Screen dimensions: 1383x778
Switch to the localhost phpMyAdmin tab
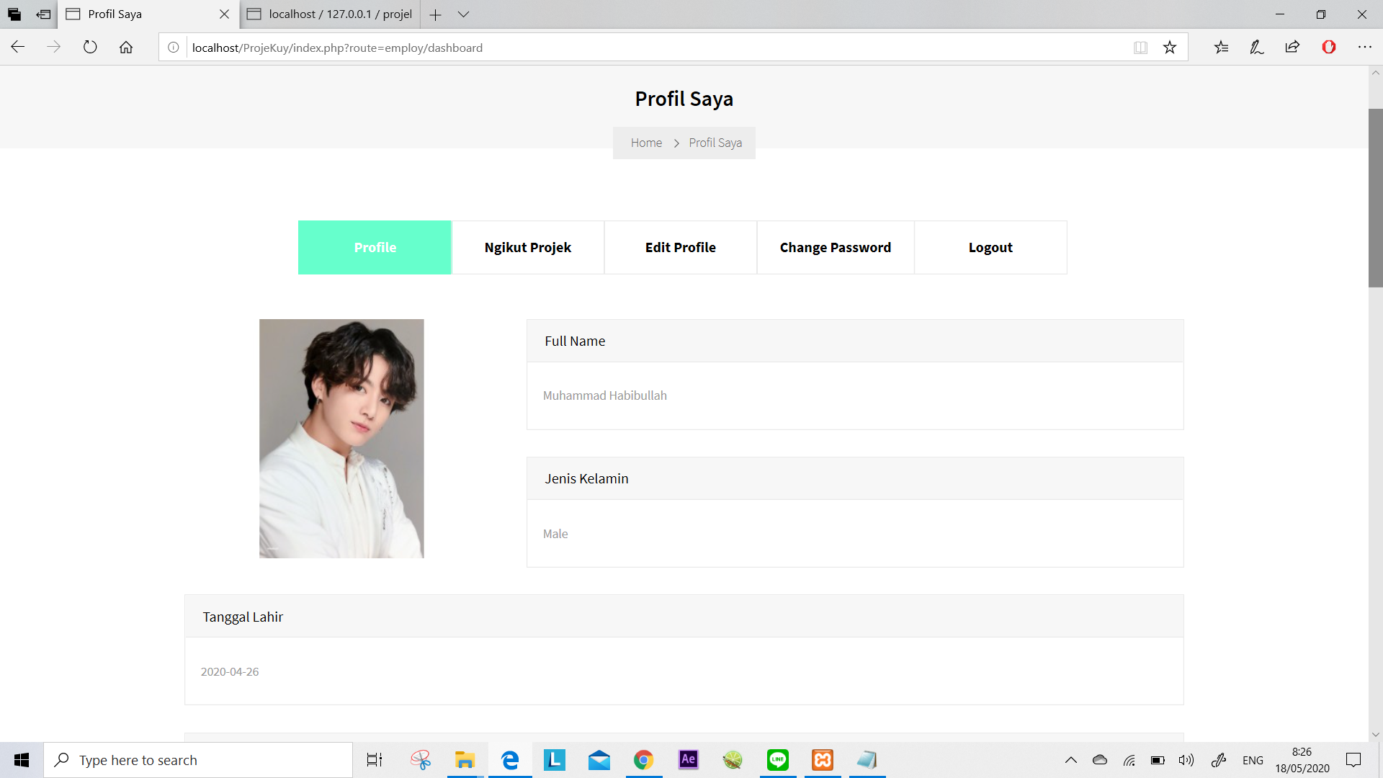[330, 14]
